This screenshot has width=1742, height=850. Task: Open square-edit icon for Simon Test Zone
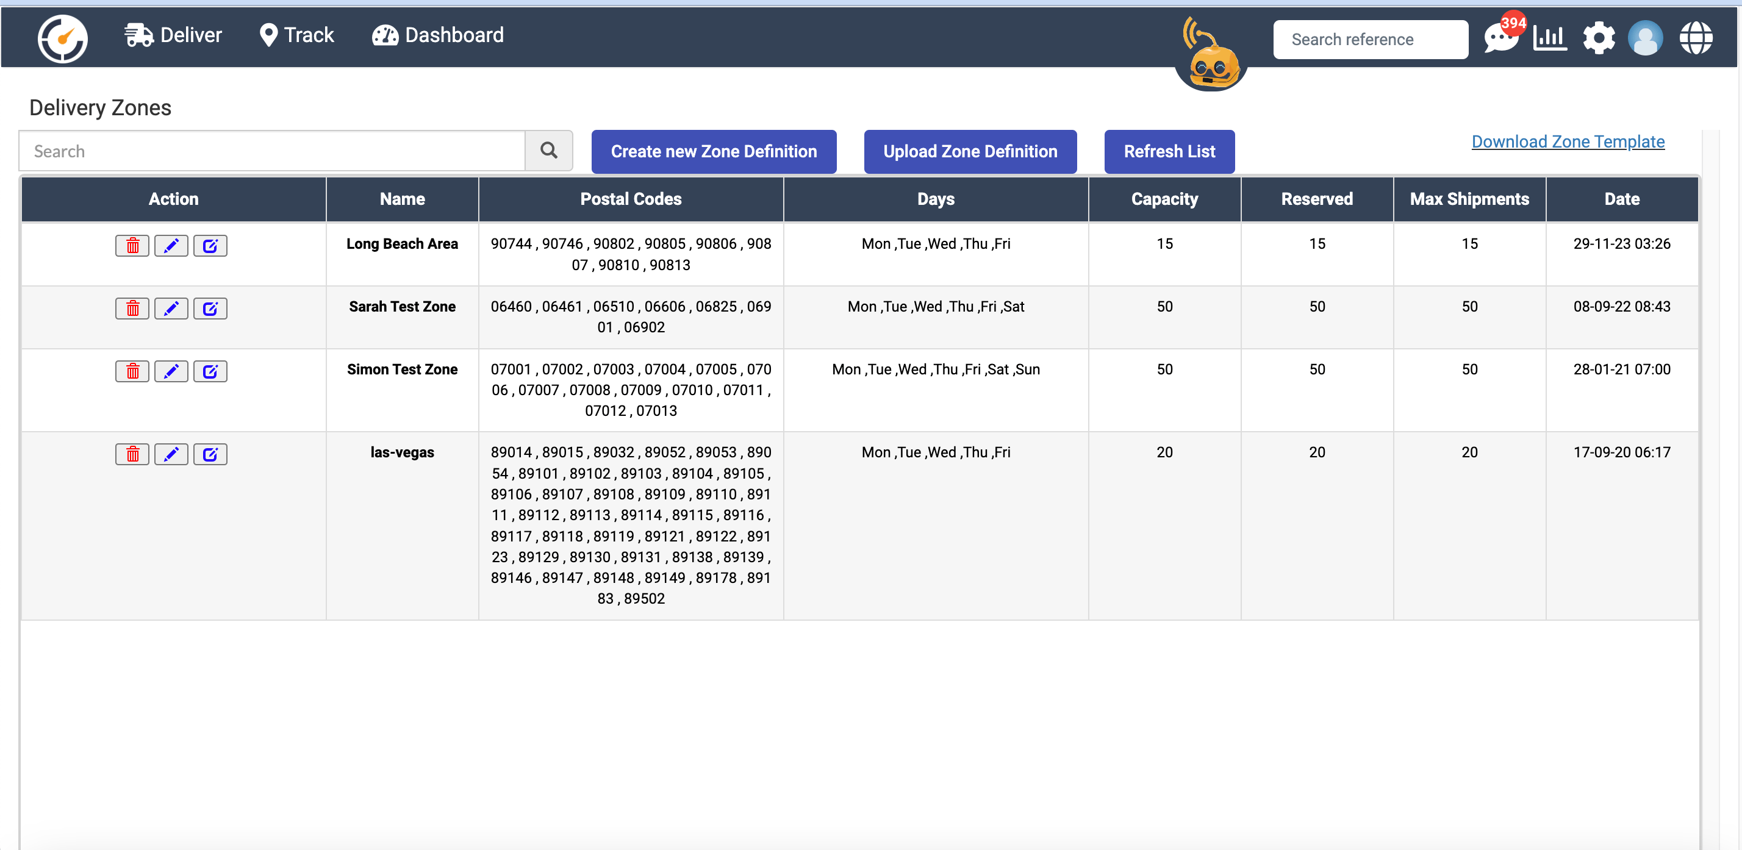pyautogui.click(x=210, y=371)
